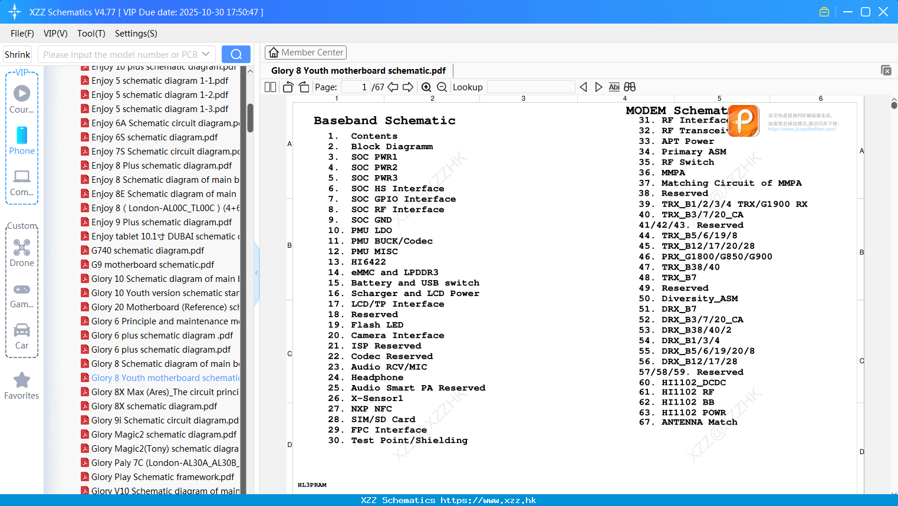Click the Shrink button
The width and height of the screenshot is (898, 506).
click(x=18, y=54)
